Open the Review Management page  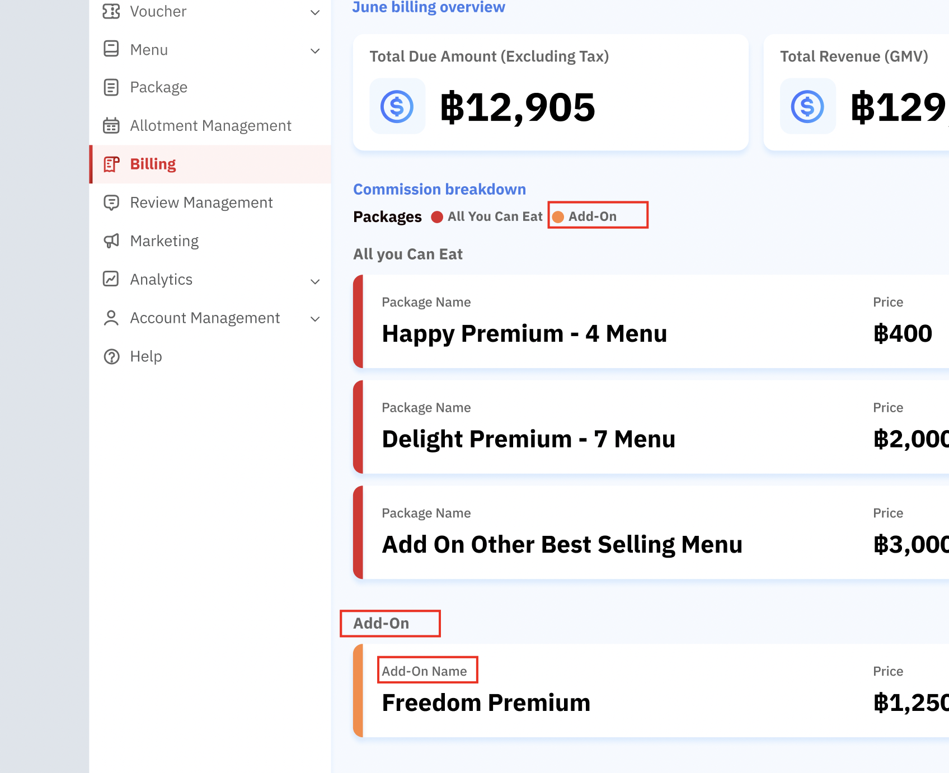point(201,202)
